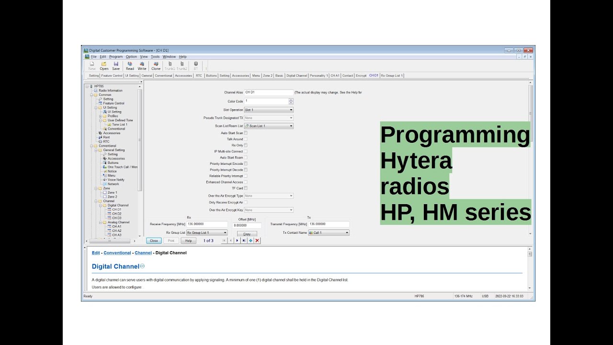Click the Trunk2 toolbar icon
Screen dimensions: 613x345
182,66
